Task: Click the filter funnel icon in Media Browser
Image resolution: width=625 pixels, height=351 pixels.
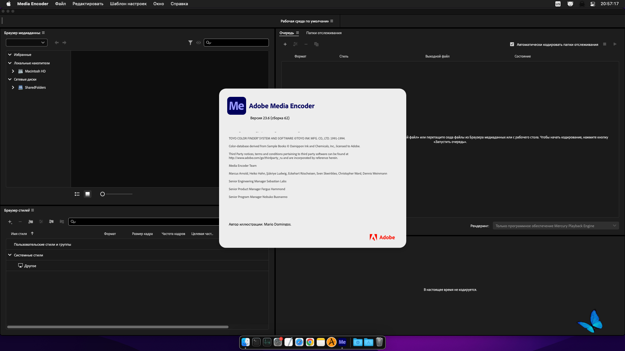Action: point(190,43)
